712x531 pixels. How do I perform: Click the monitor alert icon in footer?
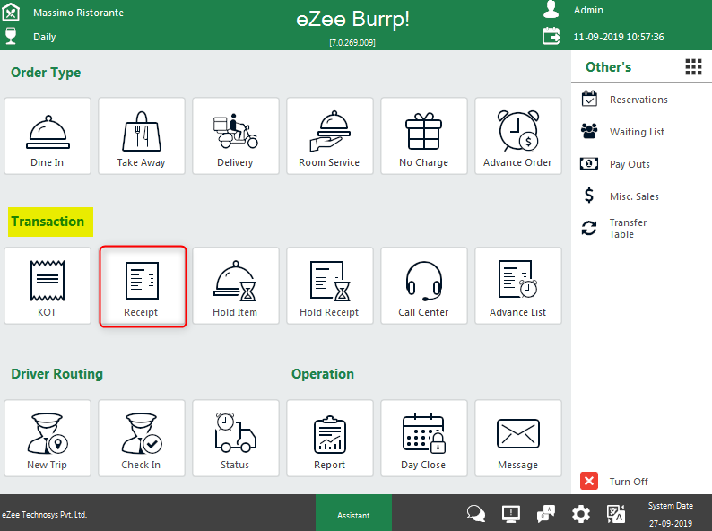point(511,514)
